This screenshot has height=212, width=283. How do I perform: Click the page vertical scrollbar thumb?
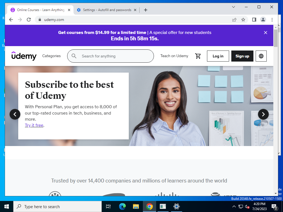(x=276, y=38)
